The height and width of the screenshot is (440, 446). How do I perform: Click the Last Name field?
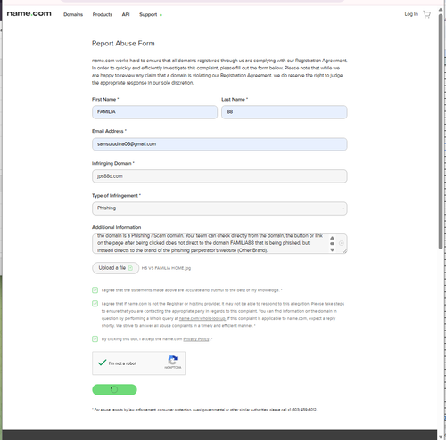point(285,112)
